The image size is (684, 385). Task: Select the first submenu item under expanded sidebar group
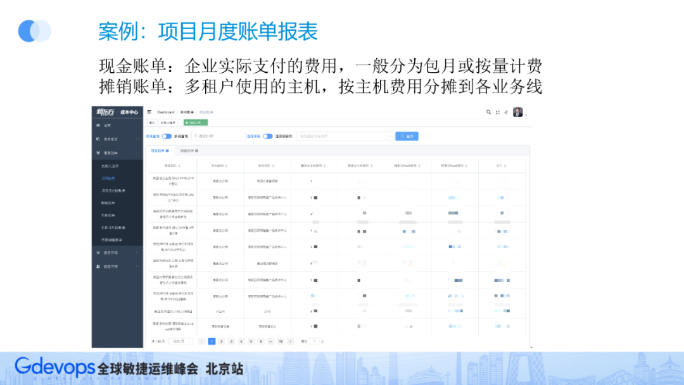click(117, 166)
